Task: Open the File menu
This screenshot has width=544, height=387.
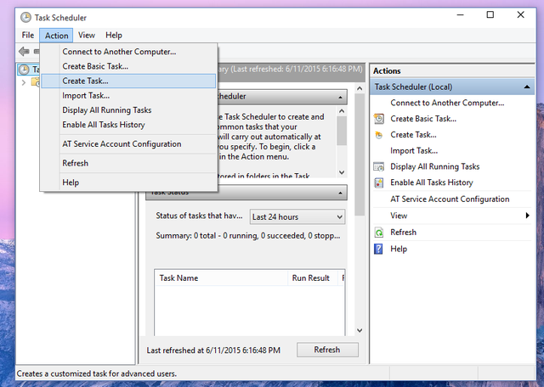Action: click(28, 36)
